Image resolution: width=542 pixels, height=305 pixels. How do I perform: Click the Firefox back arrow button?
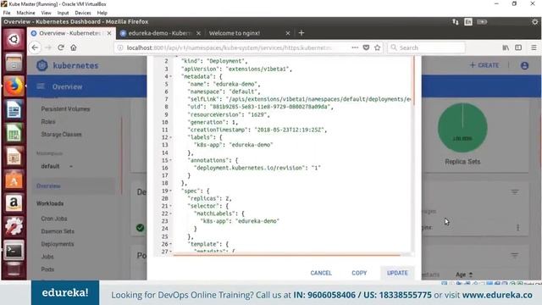[35, 47]
